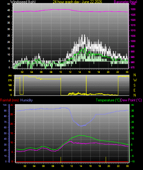Screen dimensions: 143x170
Task: Select the 1025 value on barometer axis
Action: point(133,15)
